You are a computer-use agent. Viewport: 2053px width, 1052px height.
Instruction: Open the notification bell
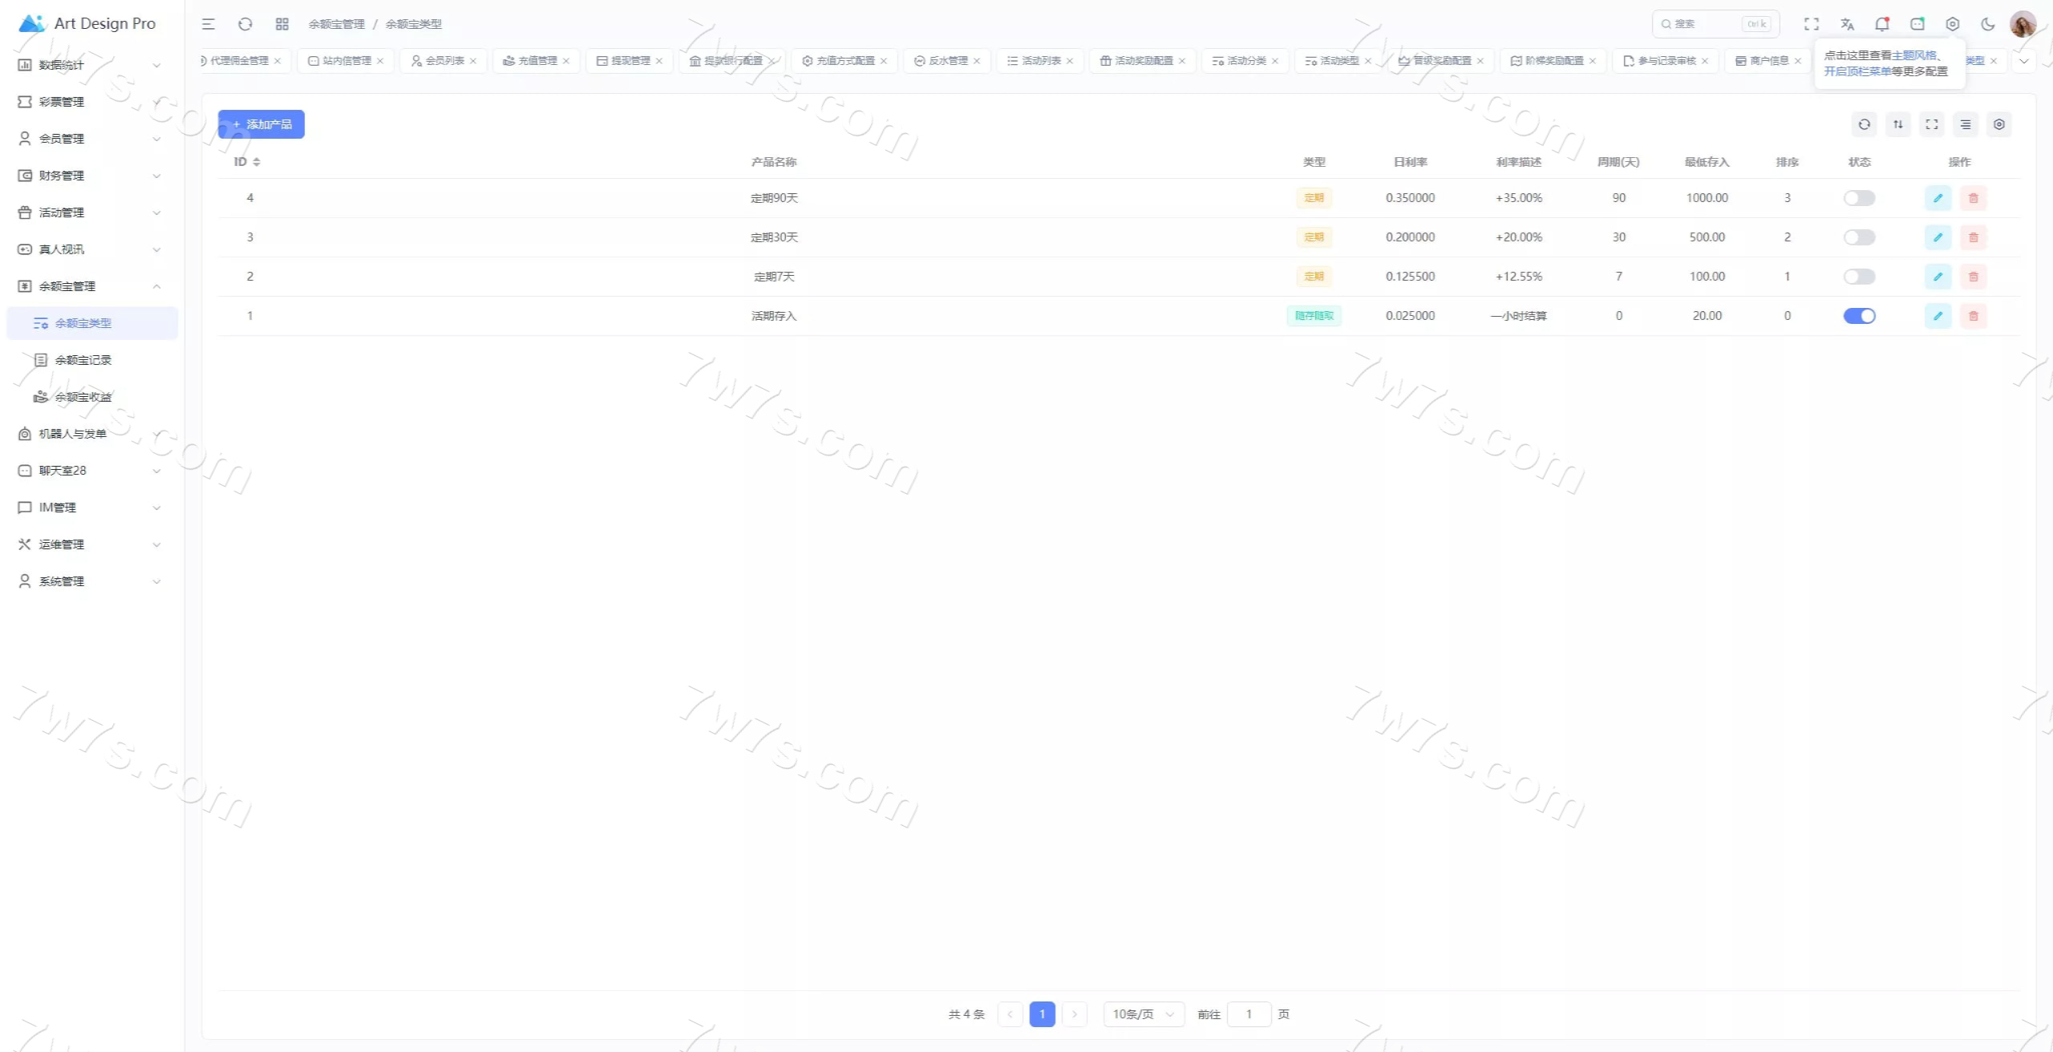click(x=1881, y=24)
